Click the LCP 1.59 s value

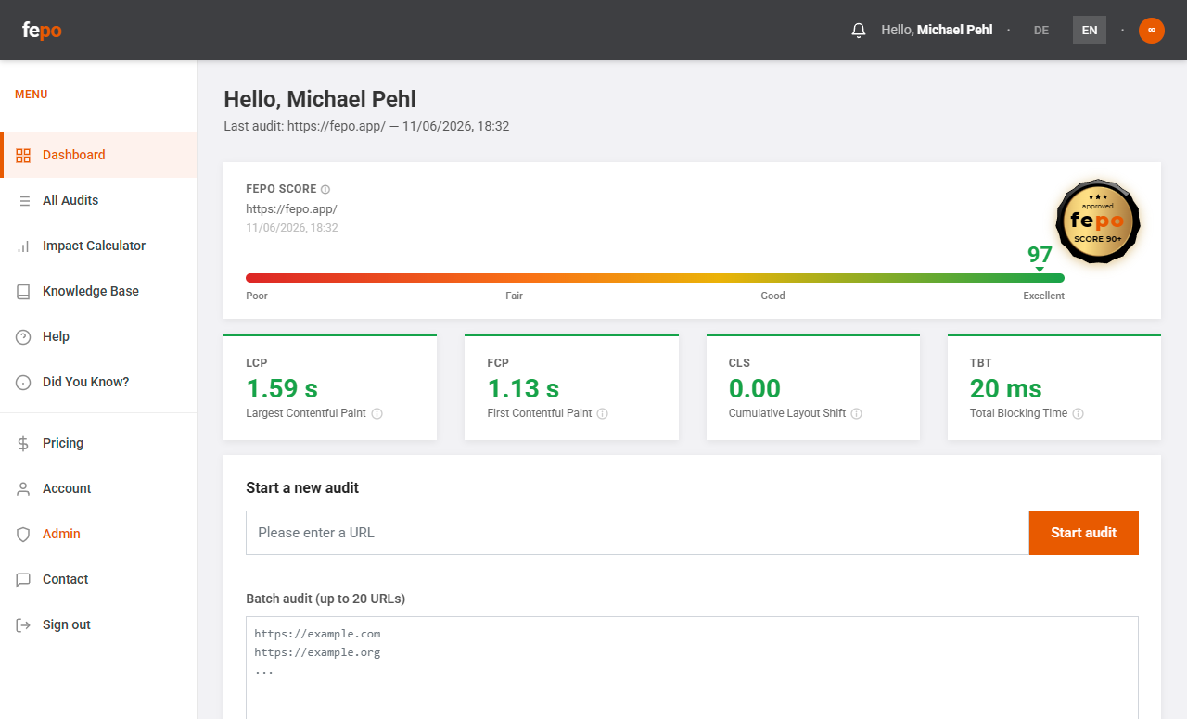(x=282, y=388)
